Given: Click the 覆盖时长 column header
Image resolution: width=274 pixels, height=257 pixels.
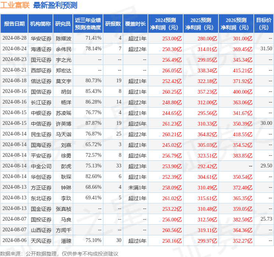Looking at the screenshot, I should click(x=135, y=24).
